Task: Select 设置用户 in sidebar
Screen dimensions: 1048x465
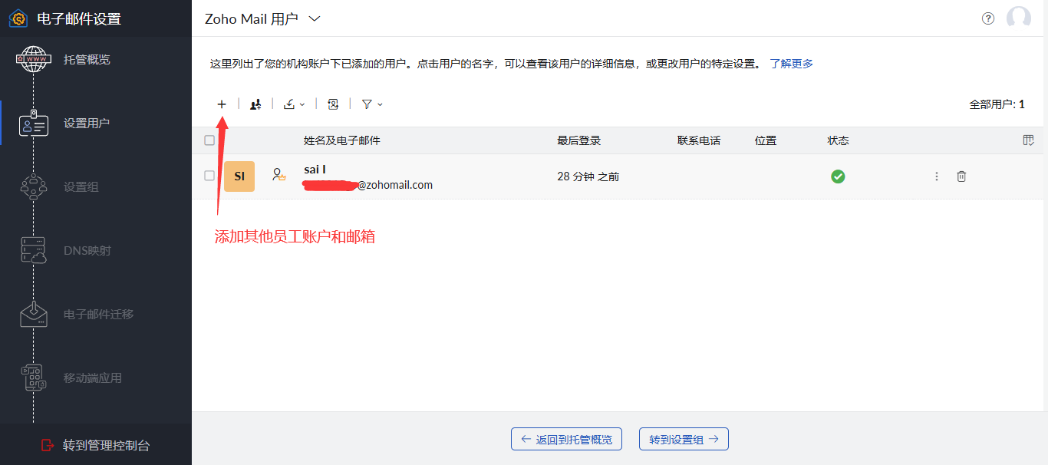Action: pos(86,123)
